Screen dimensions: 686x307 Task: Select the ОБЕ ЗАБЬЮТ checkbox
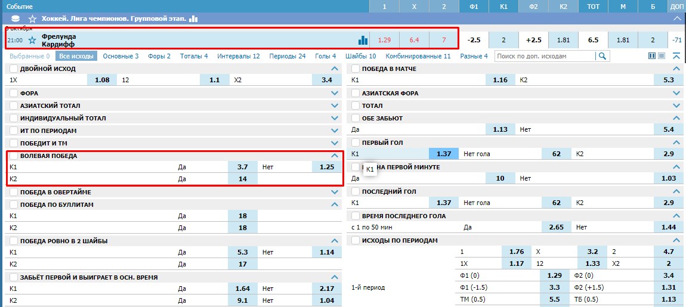coord(356,118)
